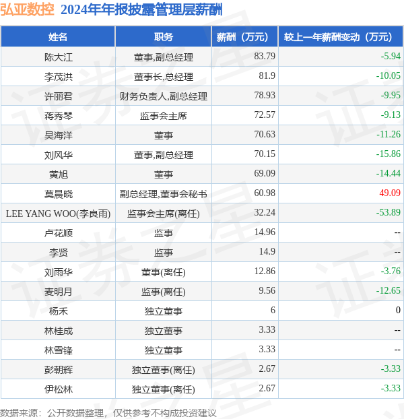Click the name 李贤
This screenshot has height=419, width=404.
[x=58, y=253]
